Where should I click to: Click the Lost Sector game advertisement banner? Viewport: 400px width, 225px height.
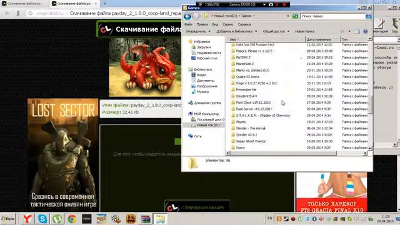tap(62, 154)
